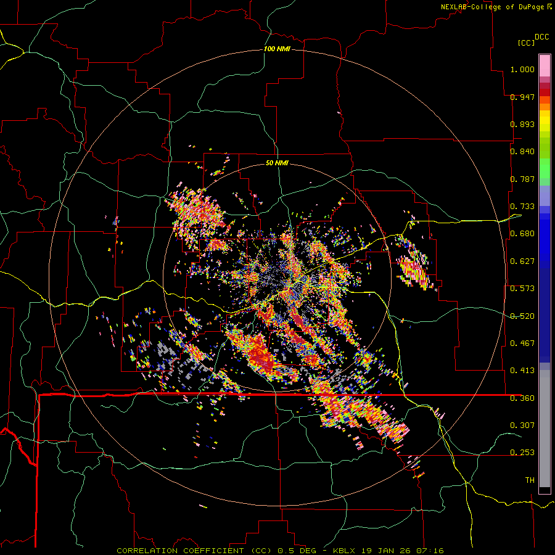Pick the lavender color bar band
The width and height of the screenshot is (555, 555).
coord(545,195)
